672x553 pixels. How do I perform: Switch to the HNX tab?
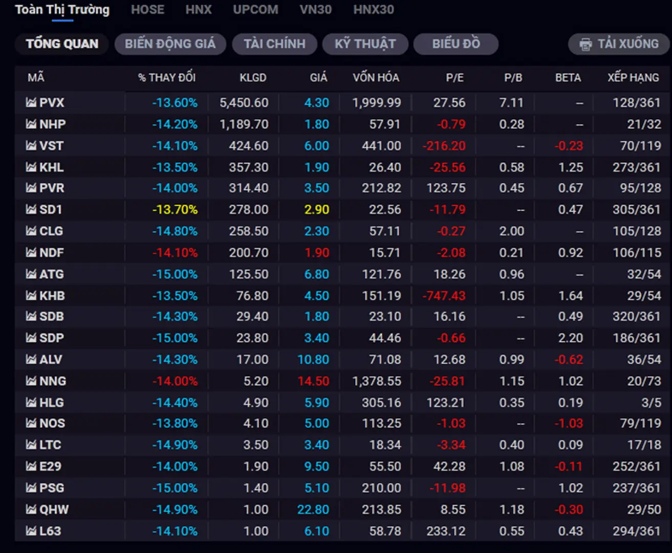(x=199, y=10)
